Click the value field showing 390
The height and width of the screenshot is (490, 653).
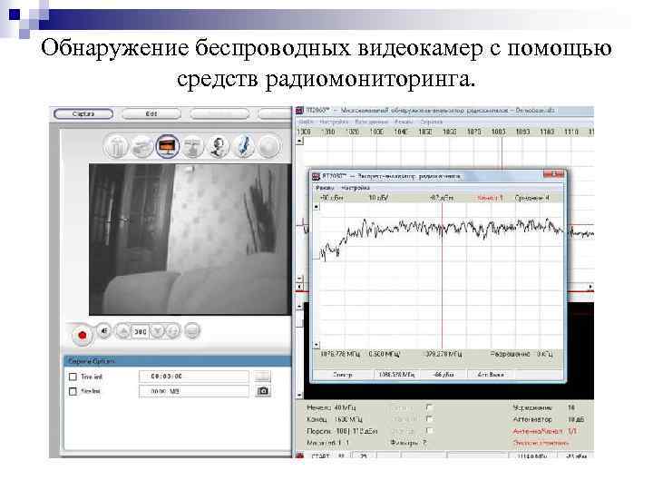point(141,332)
